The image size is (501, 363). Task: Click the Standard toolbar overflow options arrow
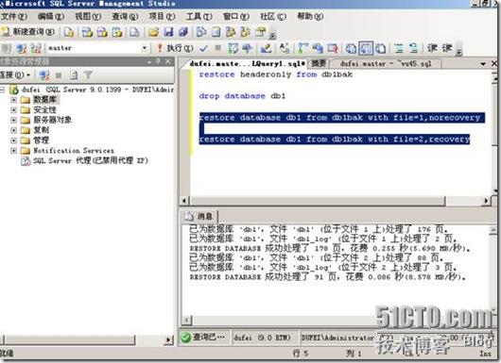(272, 35)
